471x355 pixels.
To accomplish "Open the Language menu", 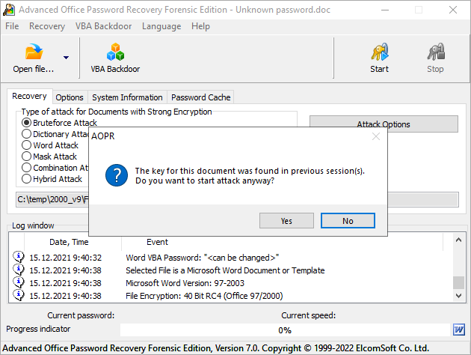I will (x=161, y=26).
